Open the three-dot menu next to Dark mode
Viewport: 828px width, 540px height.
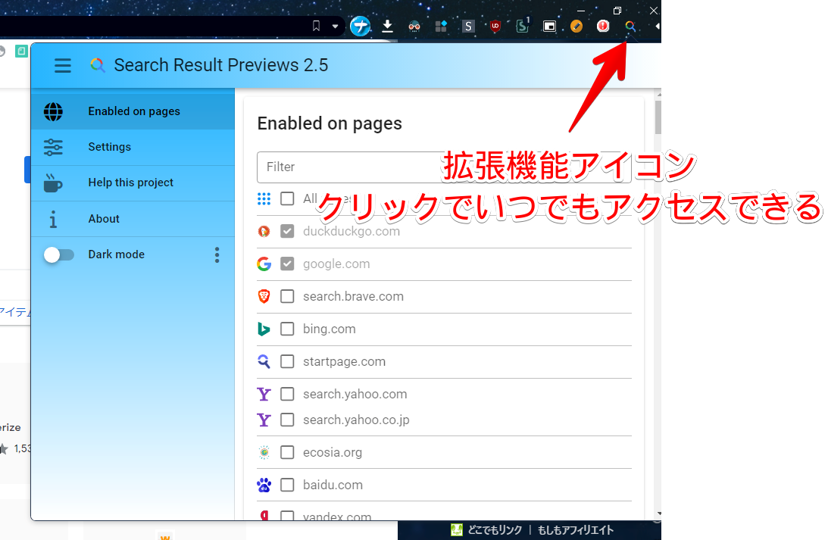tap(217, 255)
